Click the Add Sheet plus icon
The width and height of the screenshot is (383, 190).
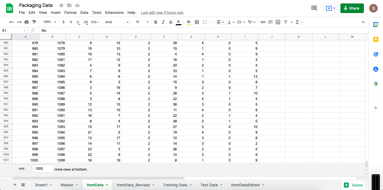click(x=15, y=185)
